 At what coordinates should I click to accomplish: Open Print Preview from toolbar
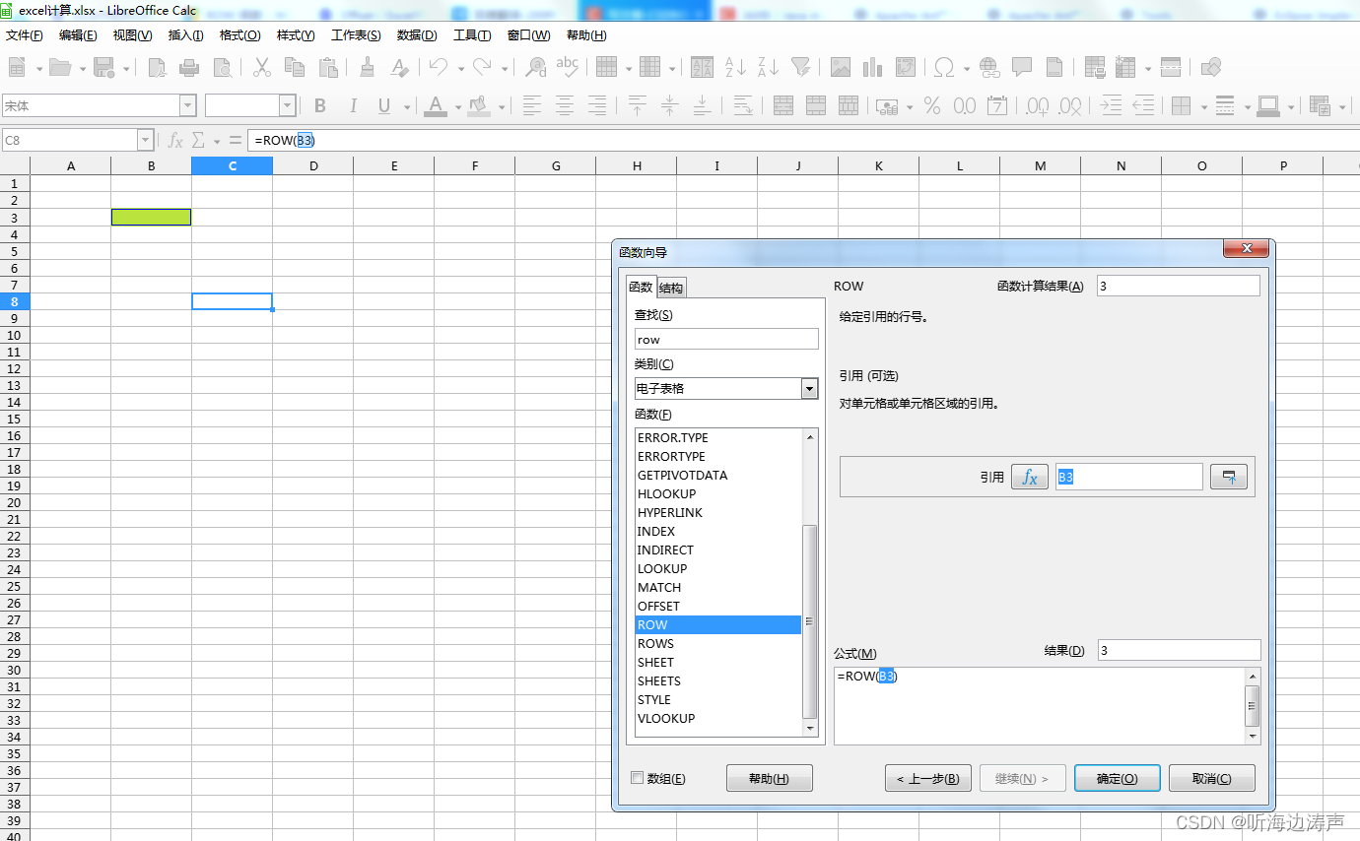tap(224, 67)
